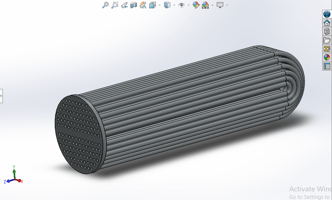332x200 pixels.
Task: Open the Apply Scene dropdown arrow
Action: tap(212, 5)
